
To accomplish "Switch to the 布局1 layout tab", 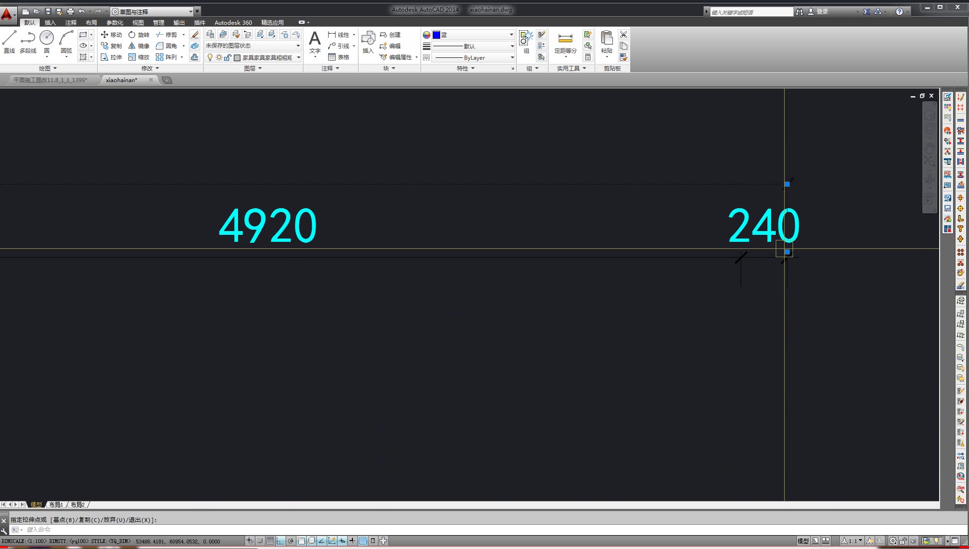I will coord(56,505).
